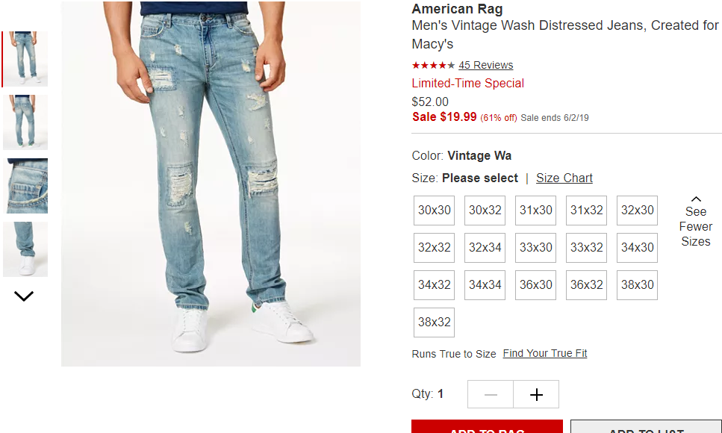View the back-view jeans thumbnail

tap(25, 122)
